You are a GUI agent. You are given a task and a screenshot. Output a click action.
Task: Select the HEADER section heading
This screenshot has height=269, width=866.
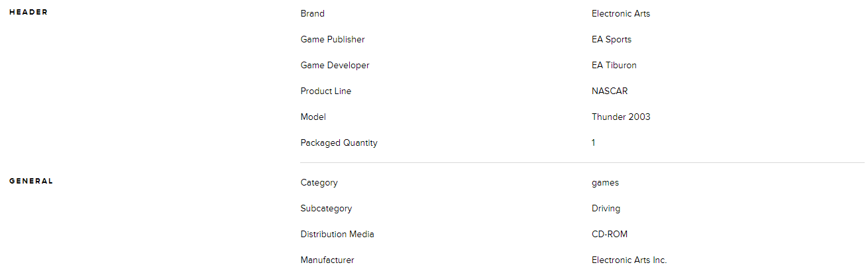28,12
